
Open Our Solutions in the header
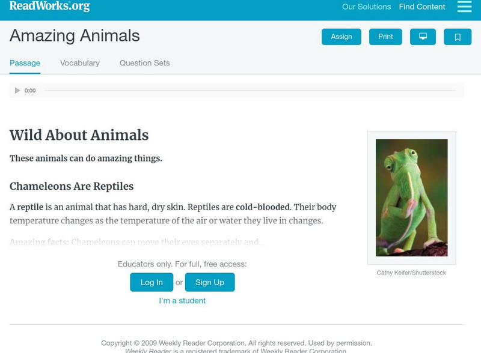366,7
